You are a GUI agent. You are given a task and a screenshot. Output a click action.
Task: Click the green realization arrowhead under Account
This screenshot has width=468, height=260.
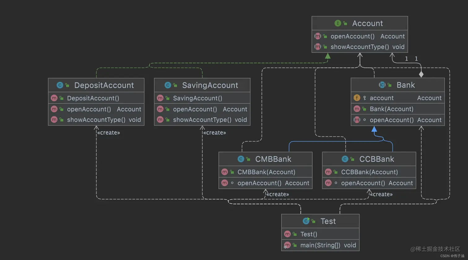(x=328, y=56)
